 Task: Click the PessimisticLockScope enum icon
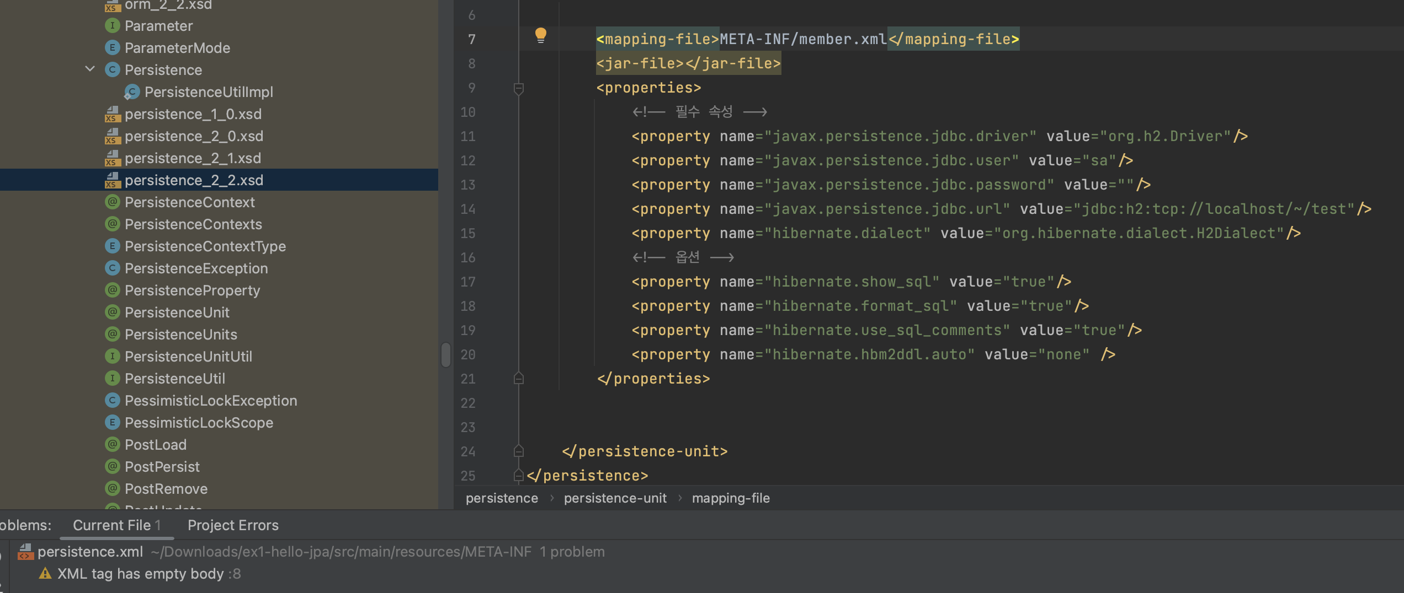pyautogui.click(x=113, y=422)
